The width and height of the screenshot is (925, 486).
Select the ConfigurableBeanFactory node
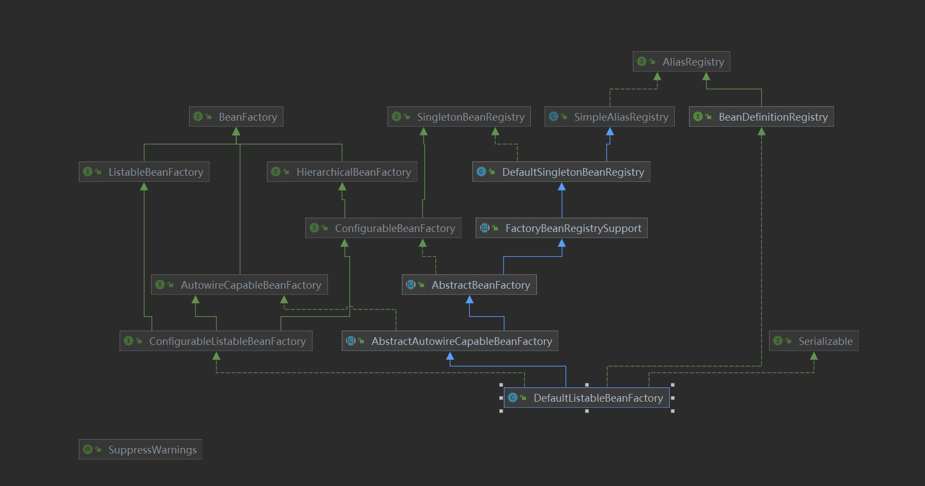(383, 228)
